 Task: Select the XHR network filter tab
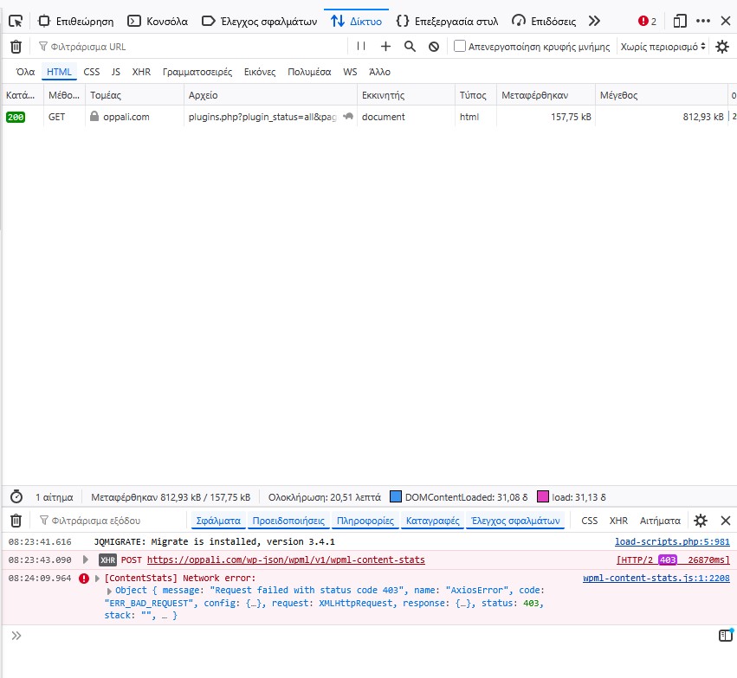[x=141, y=72]
